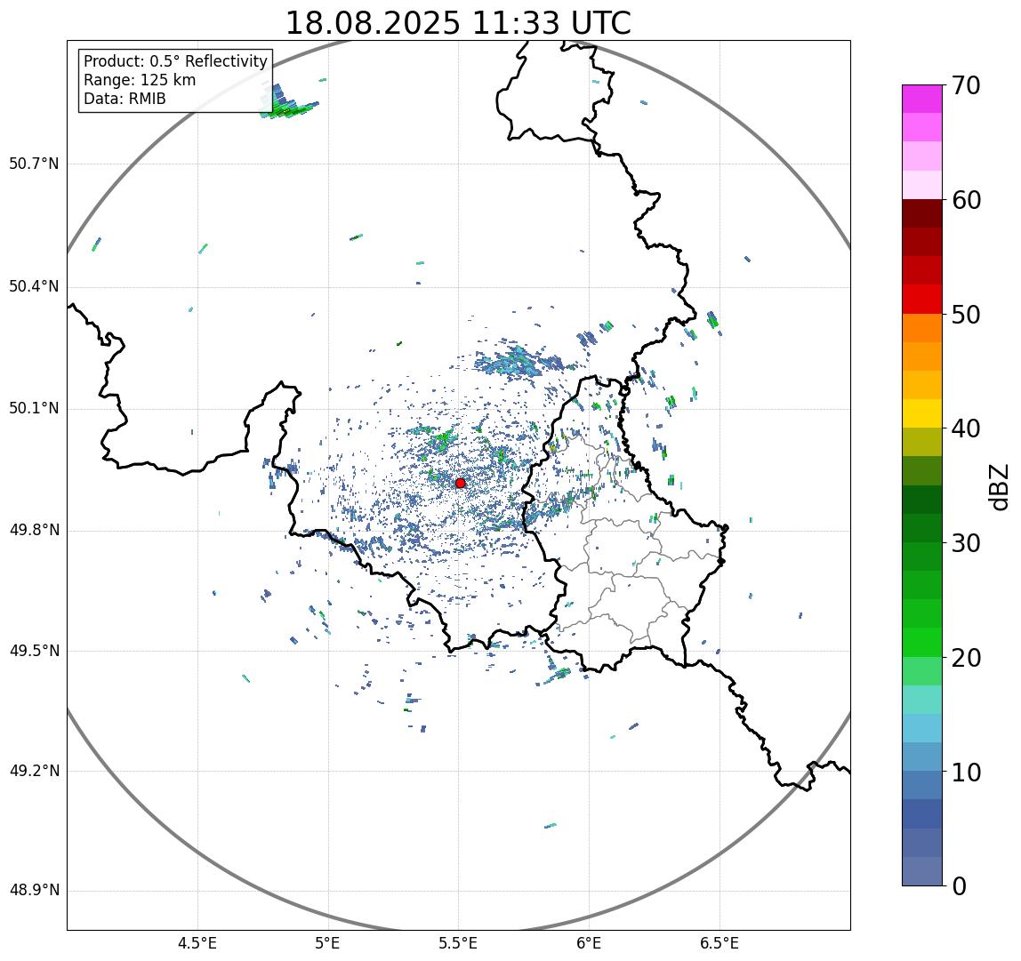Pick the orange colorbar swatch below 50
Viewport: 1021px width, 961px height.
922,328
